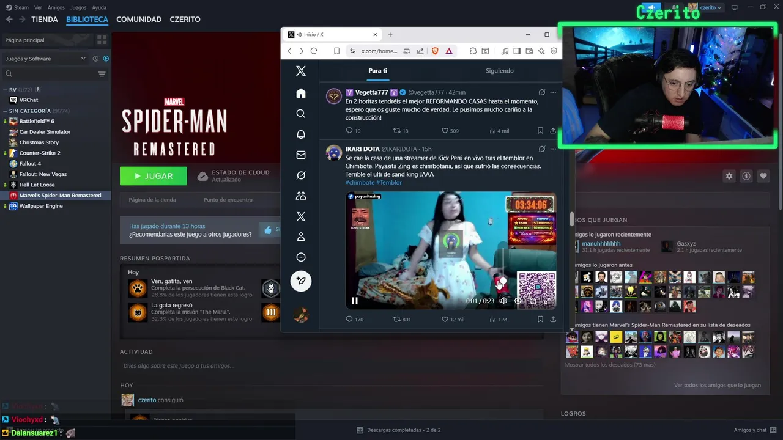Screen dimensions: 783x440
Task: Open browser extensions puzzle icon
Action: click(473, 51)
